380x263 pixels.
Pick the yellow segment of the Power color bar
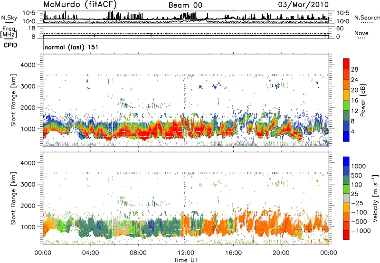346,95
